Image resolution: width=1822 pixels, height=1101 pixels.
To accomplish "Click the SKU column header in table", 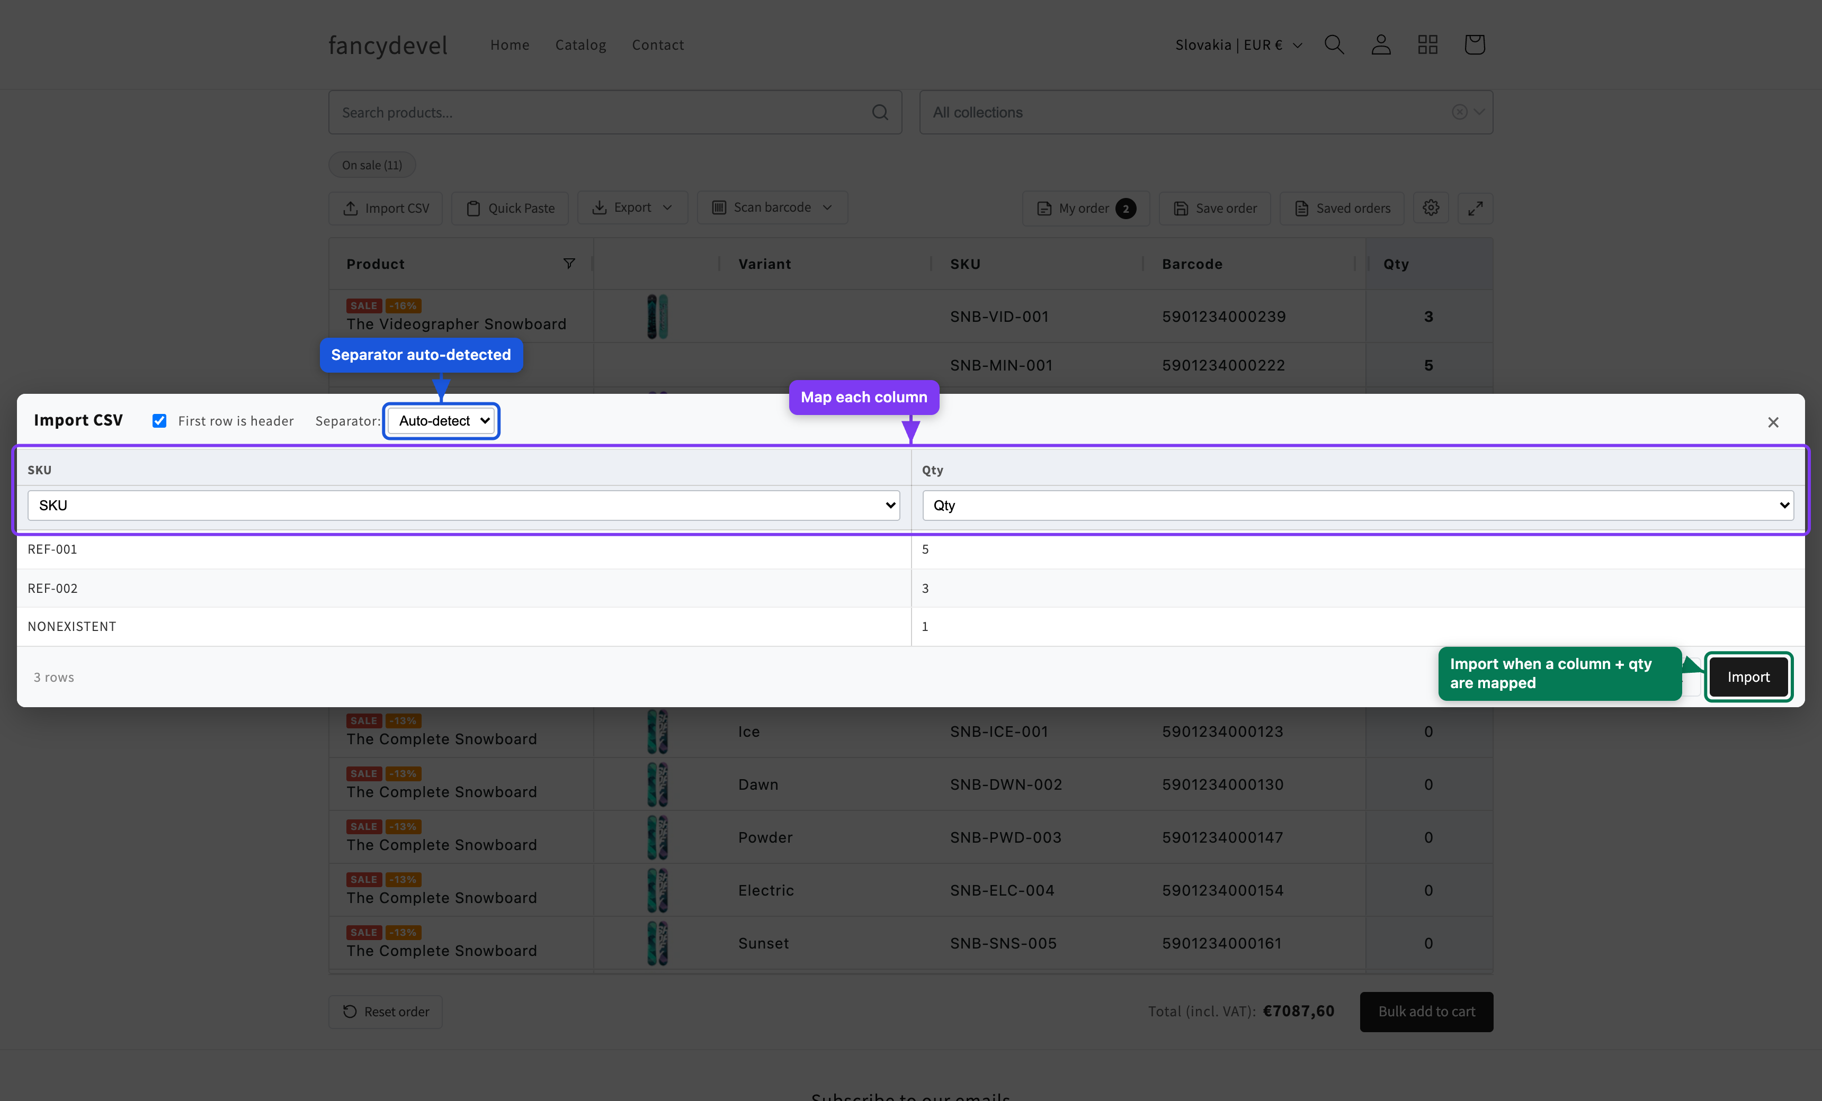I will pos(965,264).
